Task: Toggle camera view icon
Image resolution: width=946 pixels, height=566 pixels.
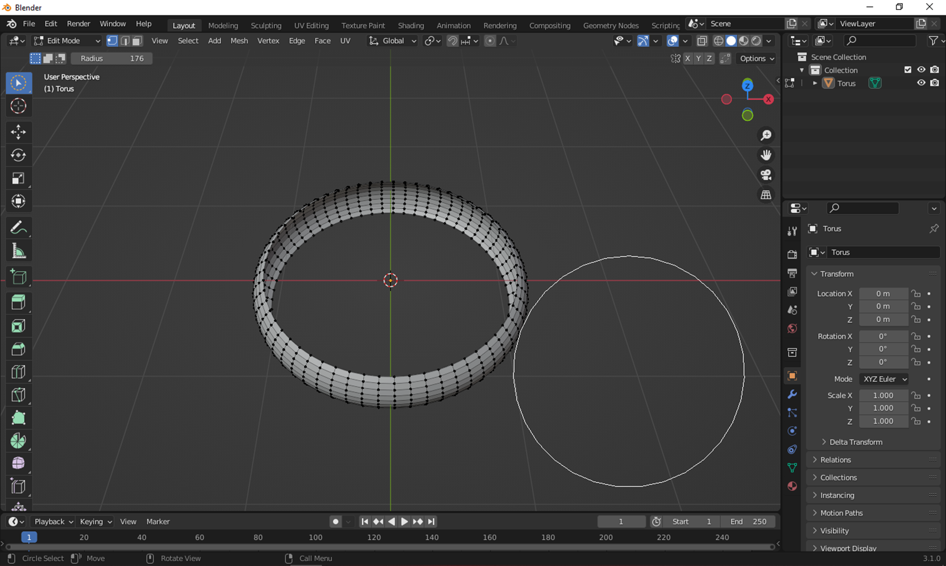Action: [766, 175]
